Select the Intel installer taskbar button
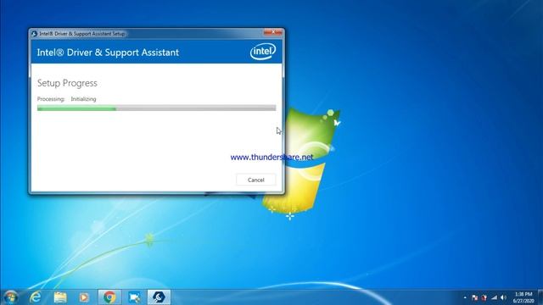 [159, 297]
